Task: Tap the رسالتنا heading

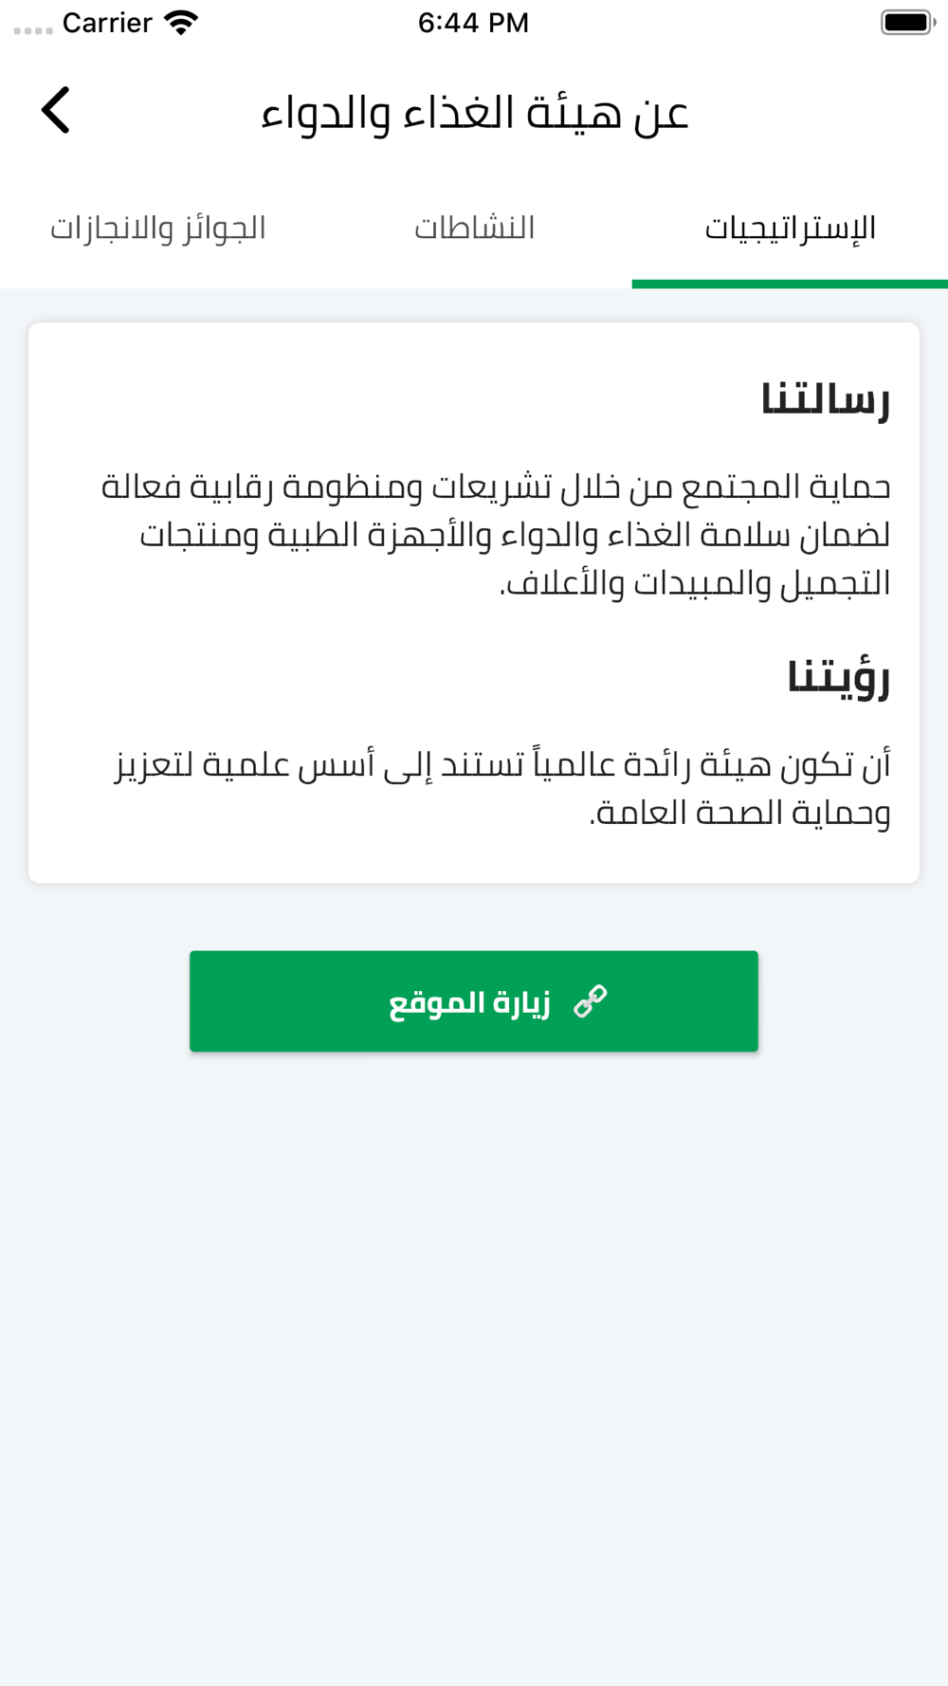Action: 825,398
